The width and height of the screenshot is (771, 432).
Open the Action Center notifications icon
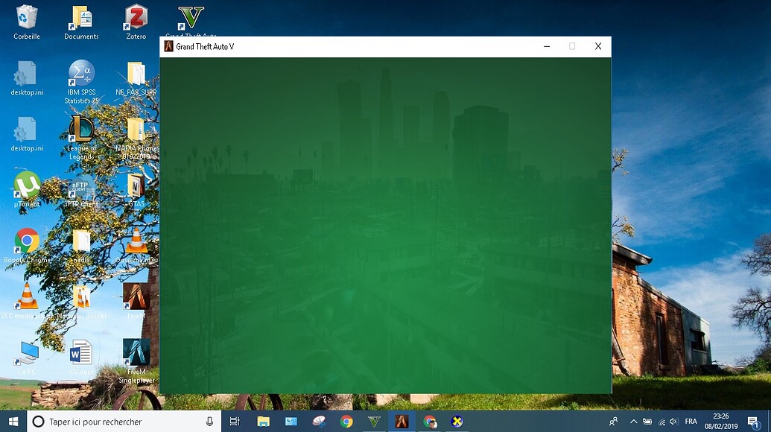point(753,421)
